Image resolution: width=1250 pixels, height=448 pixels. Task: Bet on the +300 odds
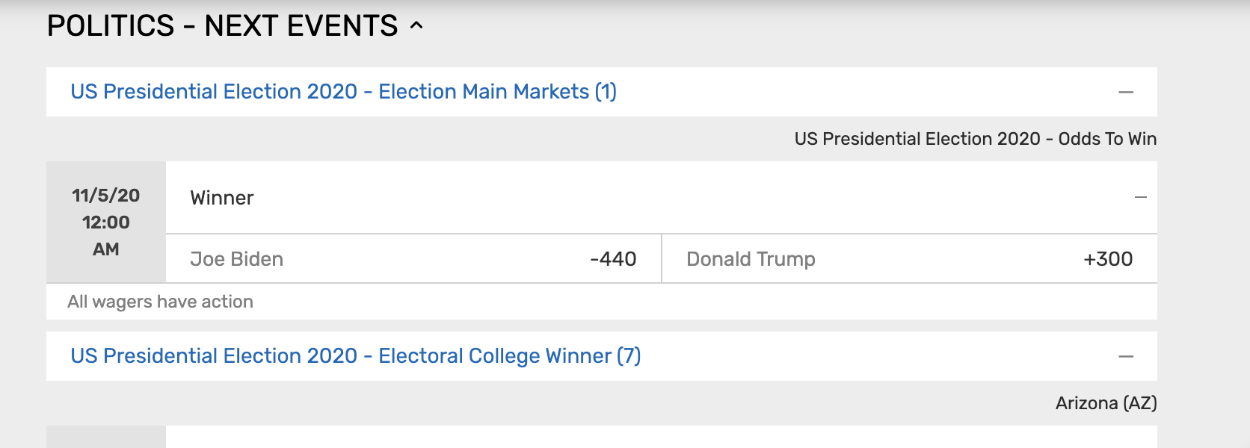[x=1108, y=259]
